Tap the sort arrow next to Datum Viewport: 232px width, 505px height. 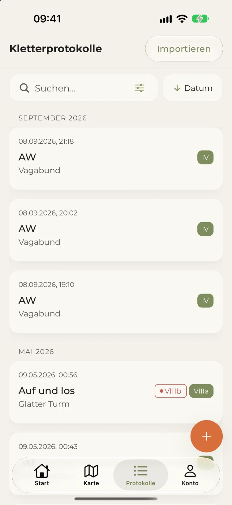tap(177, 88)
